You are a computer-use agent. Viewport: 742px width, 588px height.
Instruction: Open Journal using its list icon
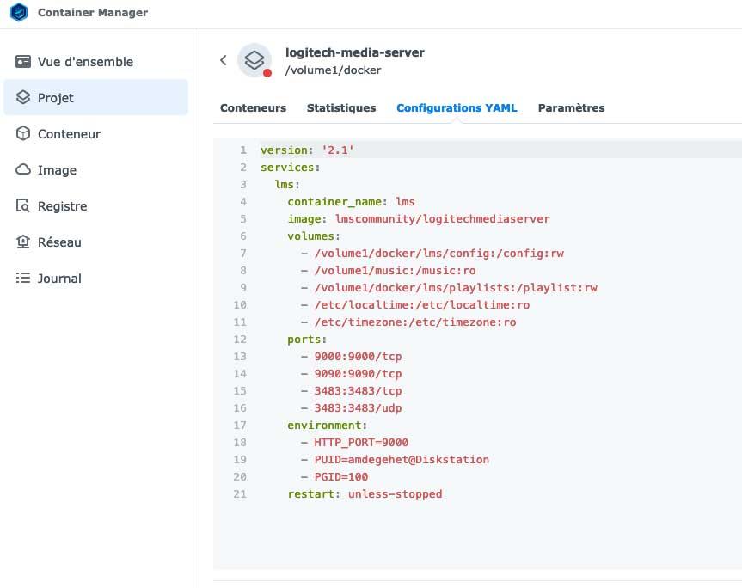tap(23, 279)
